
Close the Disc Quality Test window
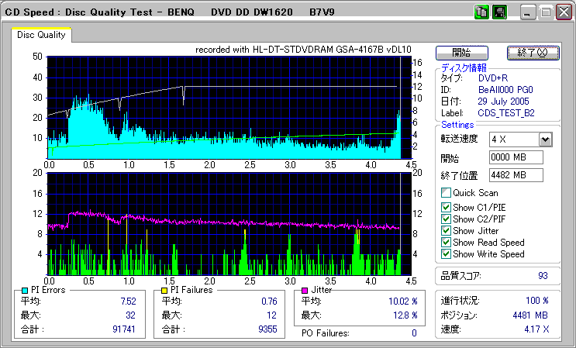point(563,12)
